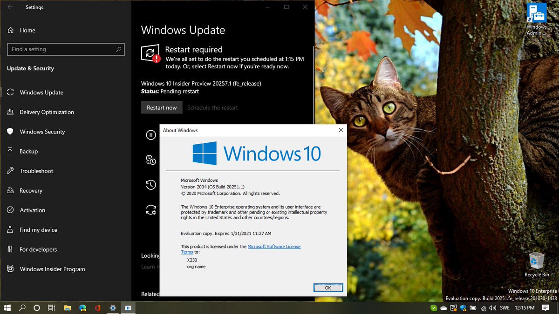Open Windows Security settings page
This screenshot has height=314, width=559.
66,132
